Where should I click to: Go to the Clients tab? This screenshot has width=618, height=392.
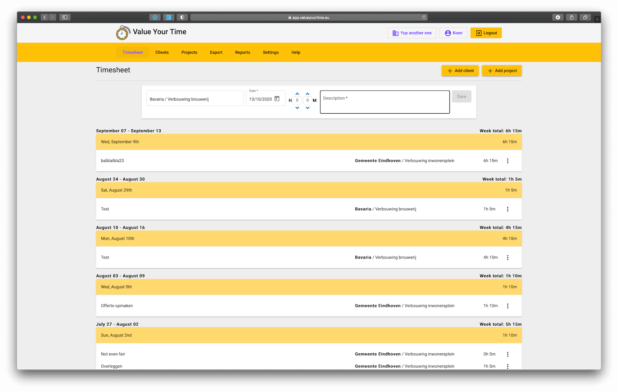click(162, 52)
